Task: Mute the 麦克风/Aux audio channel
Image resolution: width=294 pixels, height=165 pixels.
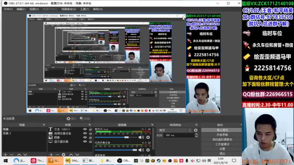Action: 141,137
